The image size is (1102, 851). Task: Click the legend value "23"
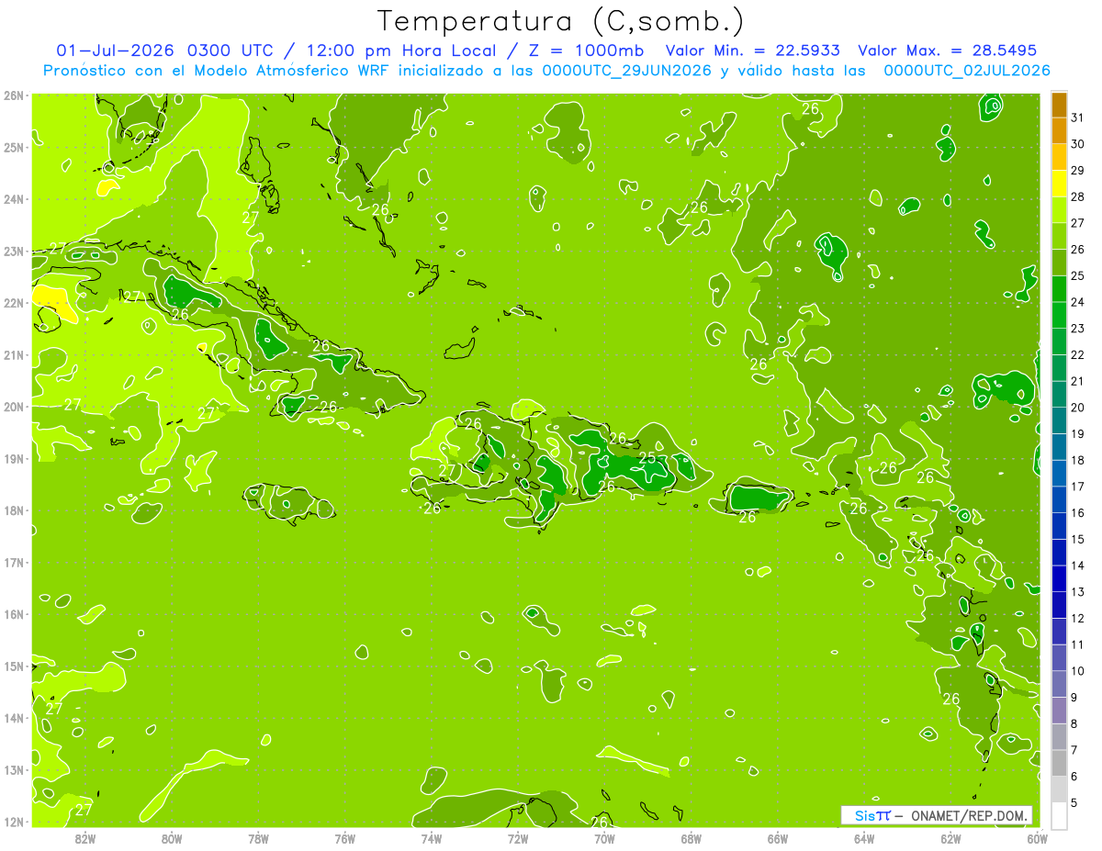coord(1078,329)
